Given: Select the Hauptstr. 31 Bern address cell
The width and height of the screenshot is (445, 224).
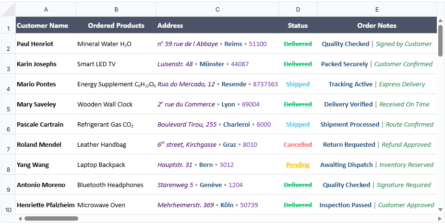Looking at the screenshot, I should 217,165.
